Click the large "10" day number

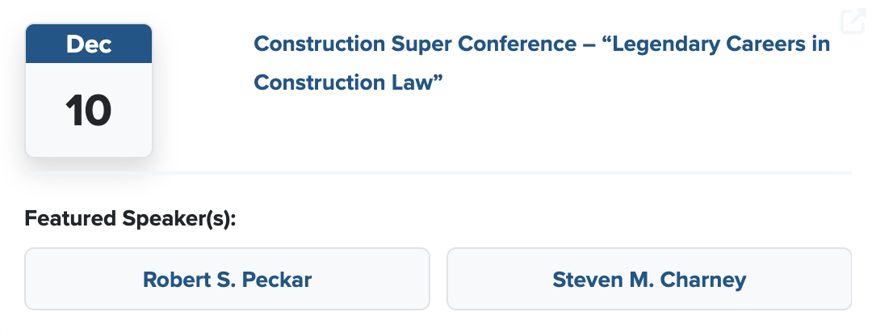pyautogui.click(x=89, y=110)
